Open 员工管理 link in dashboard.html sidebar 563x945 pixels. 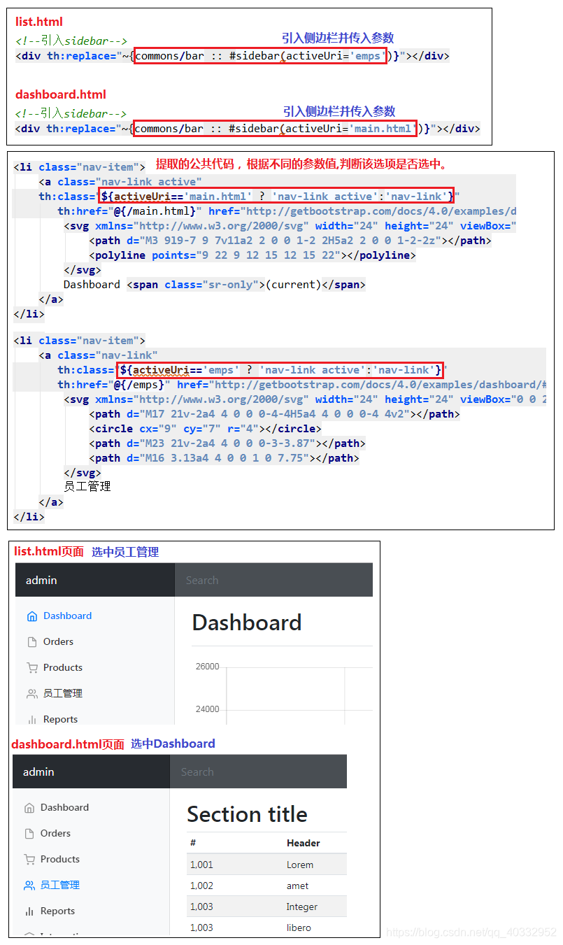pyautogui.click(x=60, y=886)
